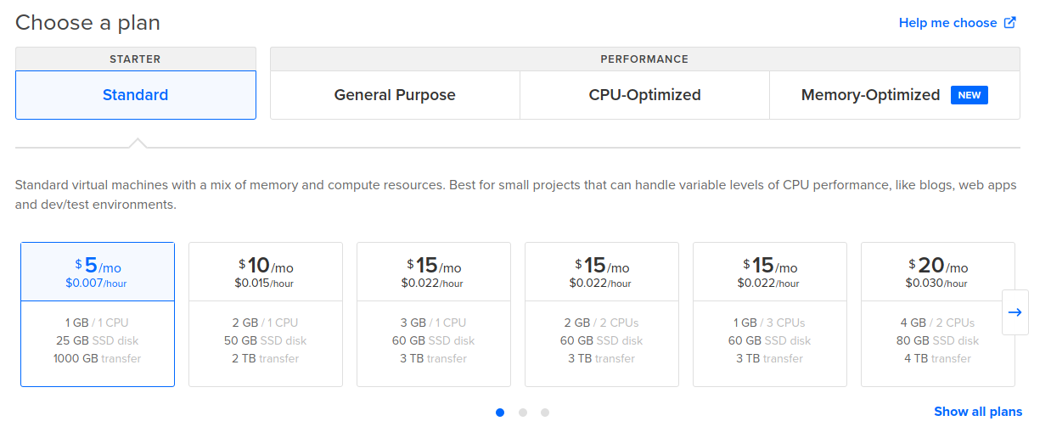The height and width of the screenshot is (438, 1051).
Task: Choose the $20/mo 4 GB plan
Action: tap(938, 314)
